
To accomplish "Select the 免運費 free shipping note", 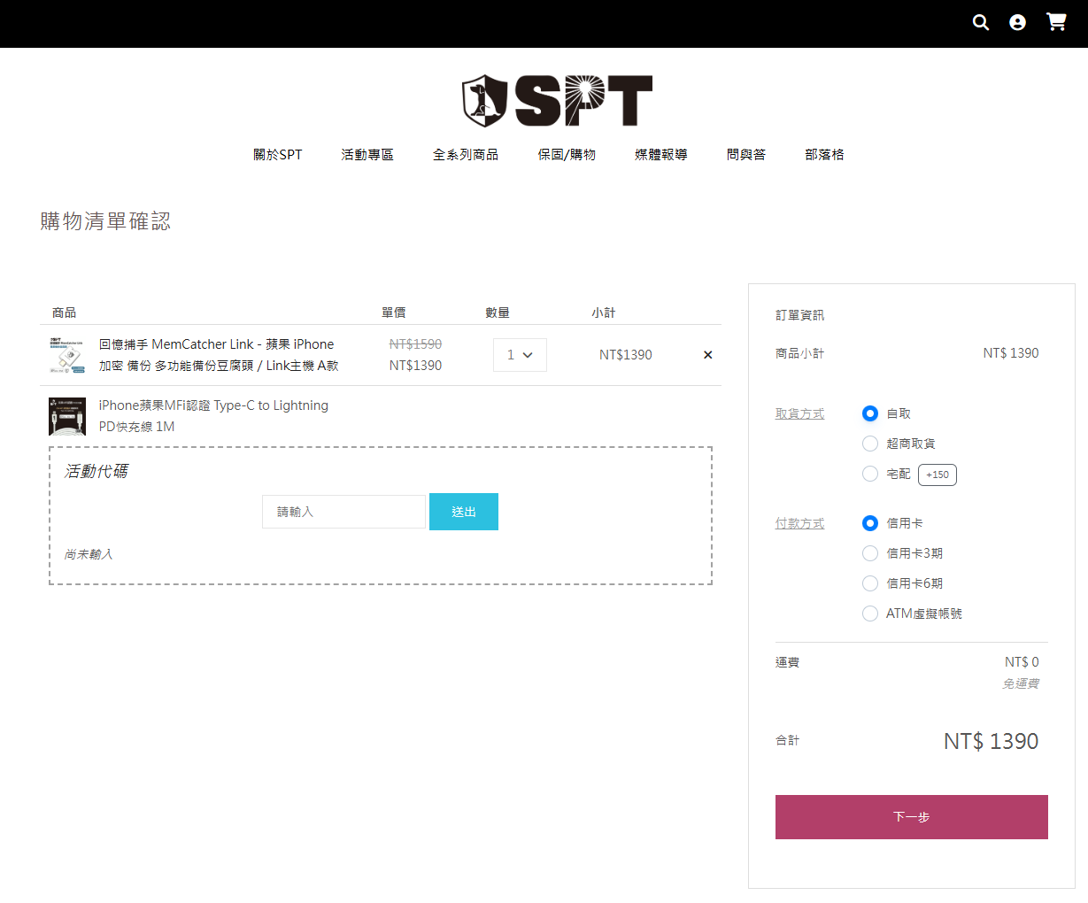I will coord(1021,683).
